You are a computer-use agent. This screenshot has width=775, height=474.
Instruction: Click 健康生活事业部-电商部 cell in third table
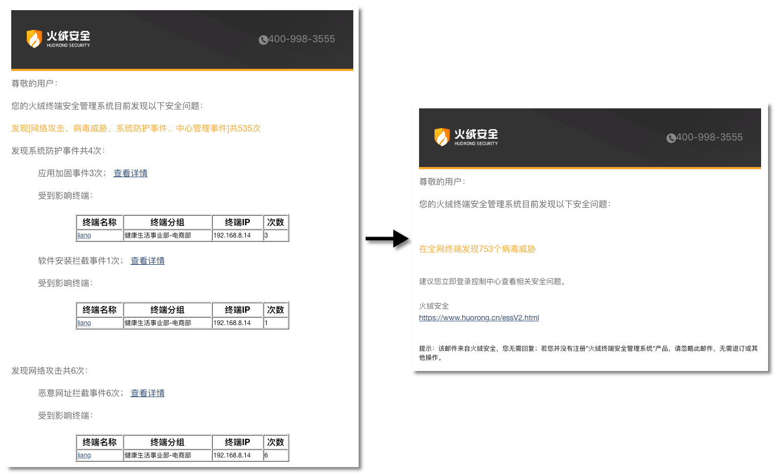click(167, 455)
